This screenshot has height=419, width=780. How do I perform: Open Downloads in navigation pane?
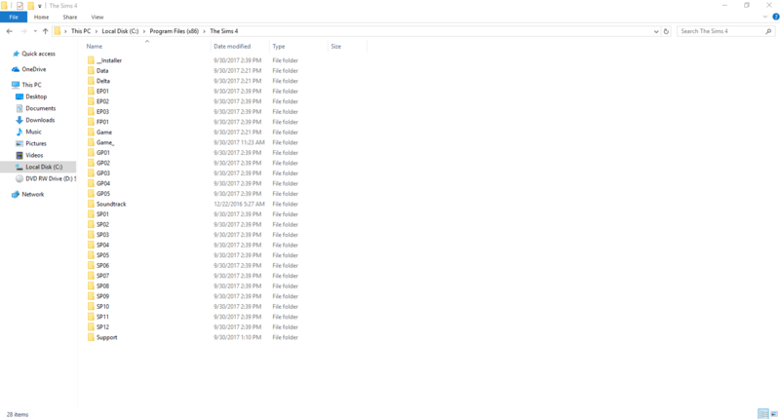pos(38,120)
